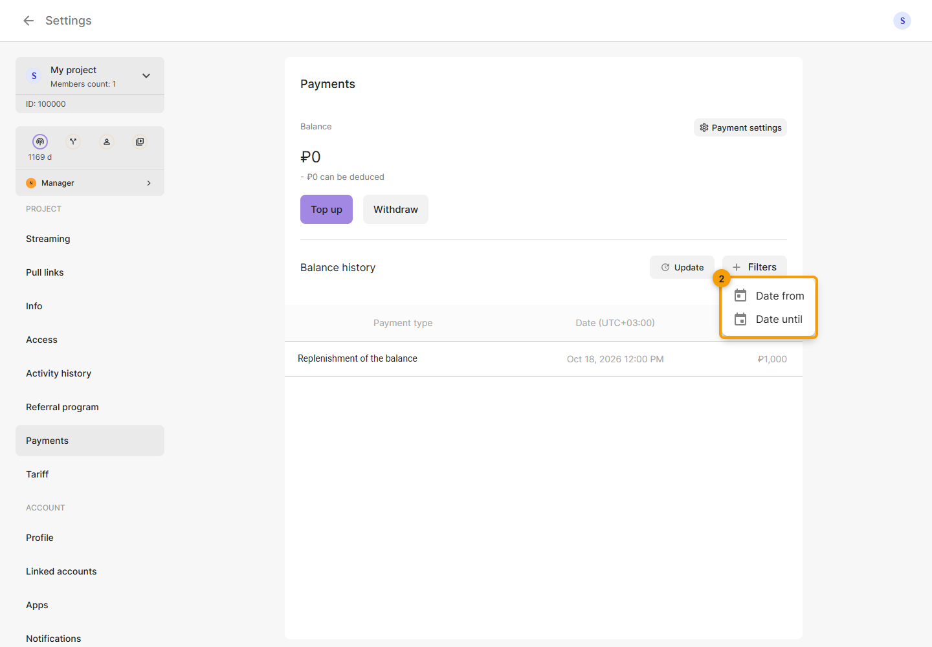The width and height of the screenshot is (932, 647).
Task: Open Apps section
Action: pos(90,605)
